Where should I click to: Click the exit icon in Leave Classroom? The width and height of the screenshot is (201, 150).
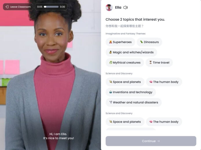[x=7, y=7]
